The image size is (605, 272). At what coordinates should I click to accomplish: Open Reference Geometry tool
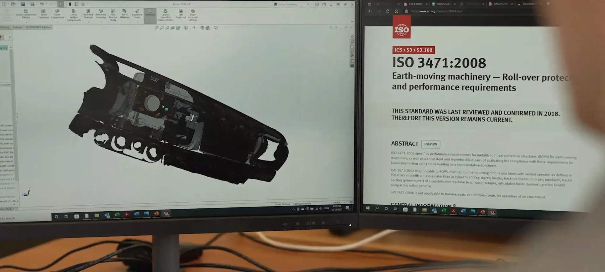pyautogui.click(x=101, y=14)
